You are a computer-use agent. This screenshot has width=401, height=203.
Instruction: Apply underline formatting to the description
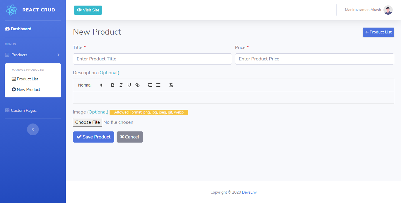coord(129,85)
